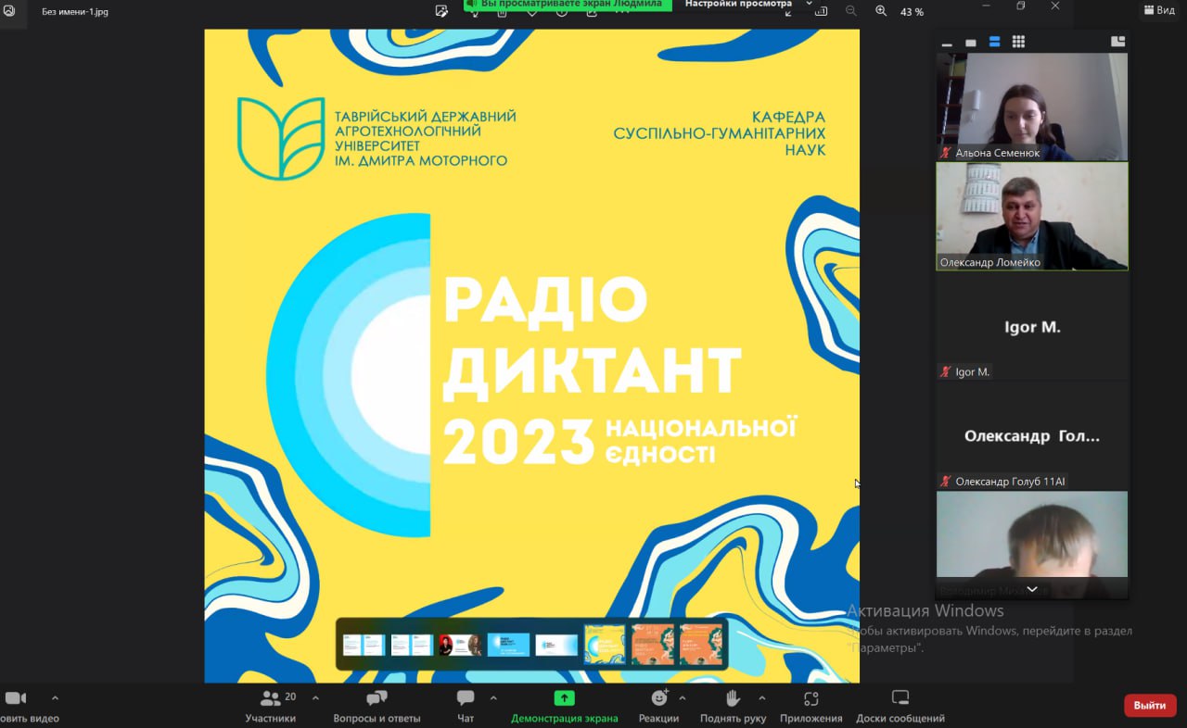The image size is (1187, 728).
Task: Expand the arrow next to Реакции
Action: point(683,698)
